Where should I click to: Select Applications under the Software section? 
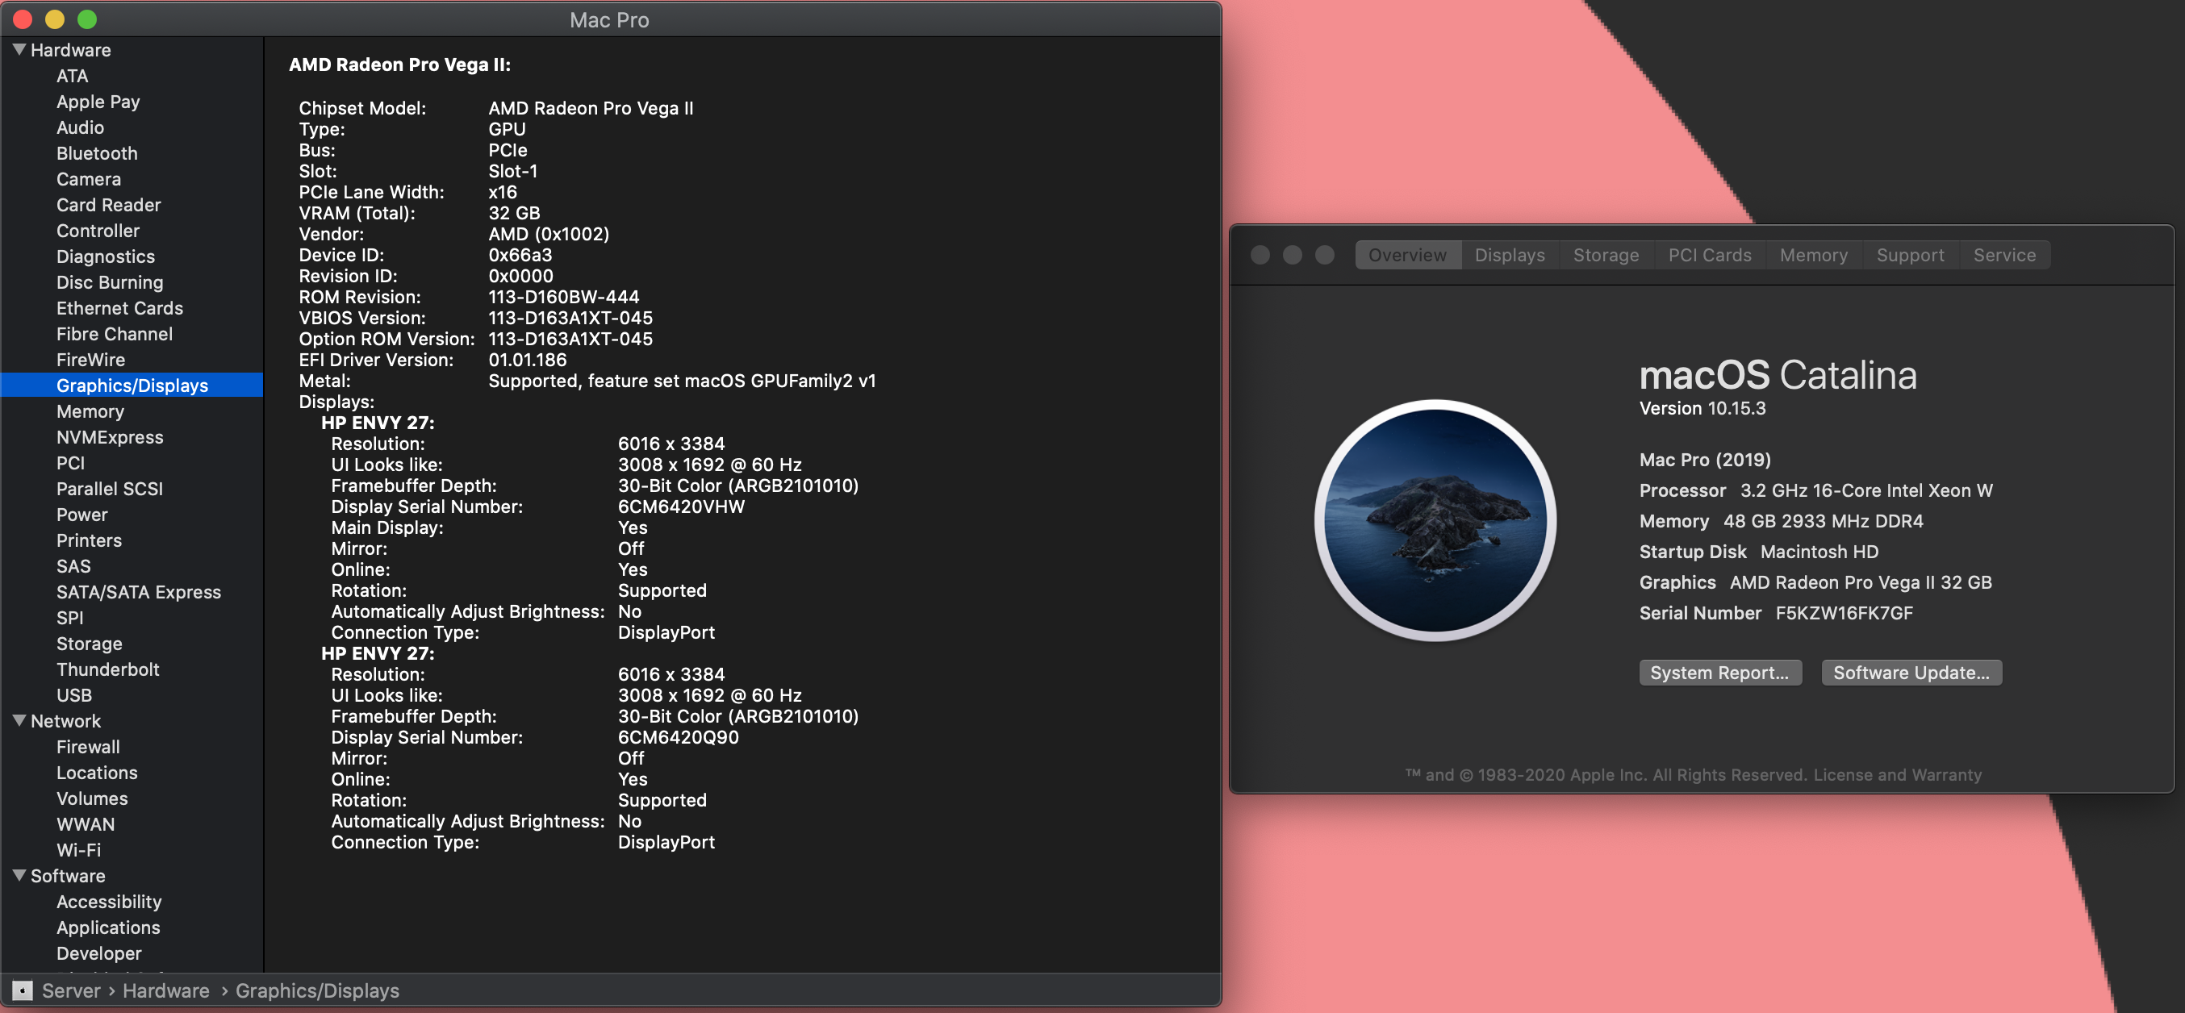tap(108, 928)
